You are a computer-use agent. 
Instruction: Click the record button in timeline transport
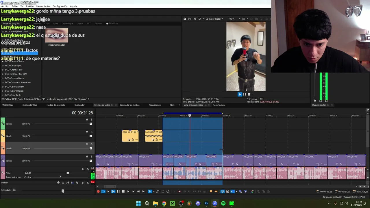[x=98, y=191]
